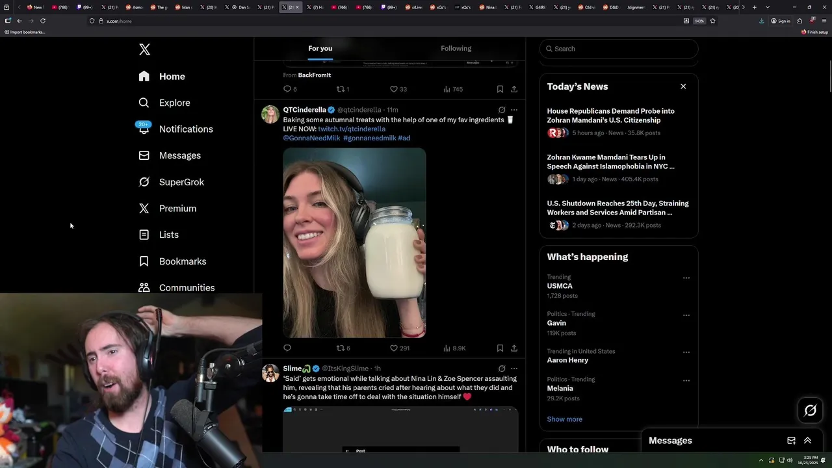The height and width of the screenshot is (468, 832).
Task: Open more options for Aaron Henry trend
Action: click(x=686, y=352)
